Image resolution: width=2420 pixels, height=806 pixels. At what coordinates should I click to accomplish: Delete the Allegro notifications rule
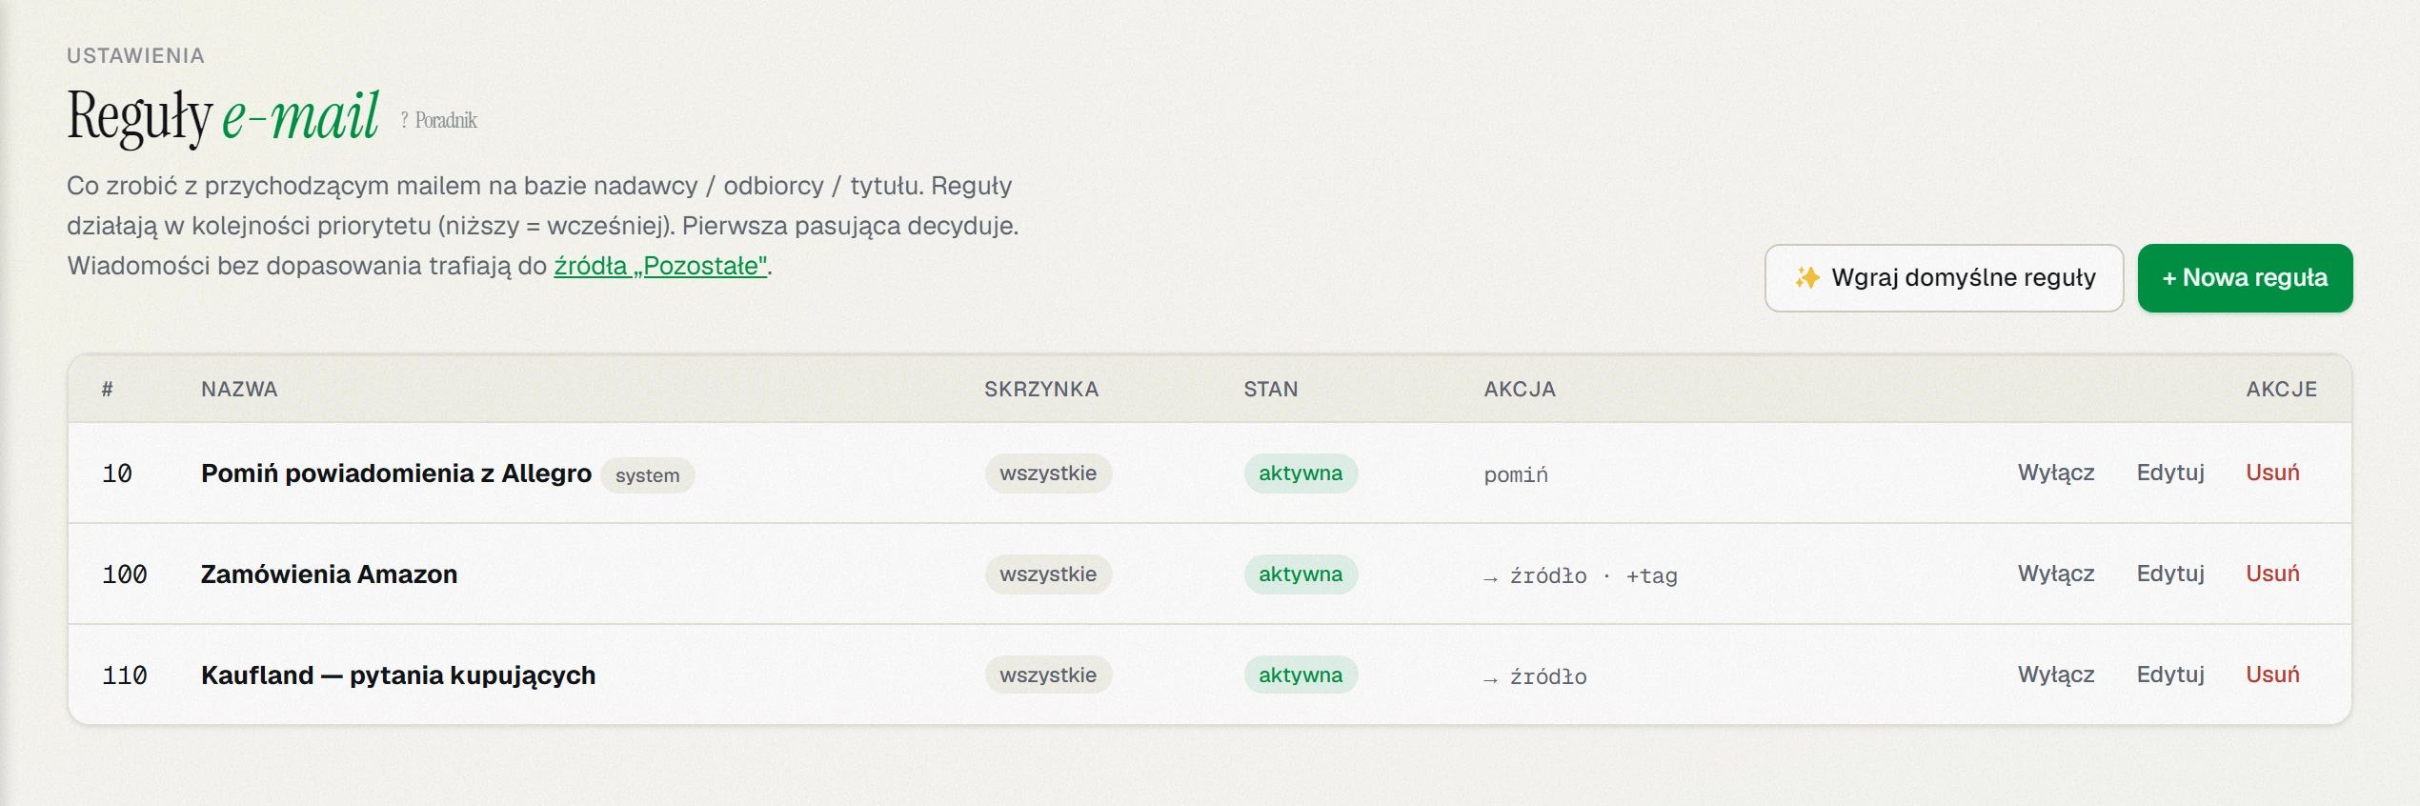(x=2272, y=473)
